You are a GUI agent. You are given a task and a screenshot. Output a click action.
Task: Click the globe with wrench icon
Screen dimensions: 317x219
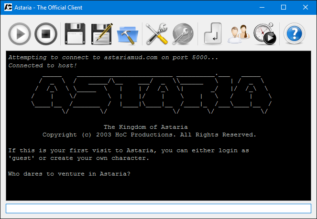click(182, 34)
